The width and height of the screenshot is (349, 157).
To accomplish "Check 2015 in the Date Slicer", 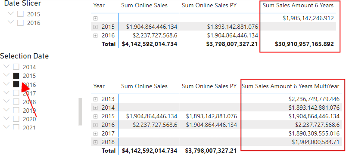I will (21, 14).
